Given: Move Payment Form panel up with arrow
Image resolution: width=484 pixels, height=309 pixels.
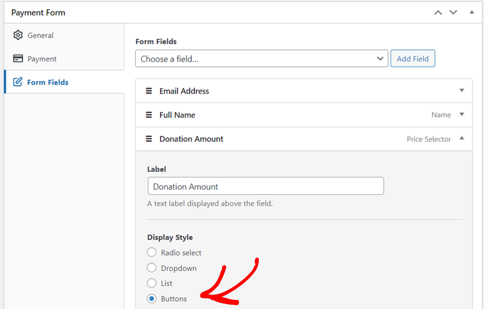Looking at the screenshot, I should click(438, 13).
